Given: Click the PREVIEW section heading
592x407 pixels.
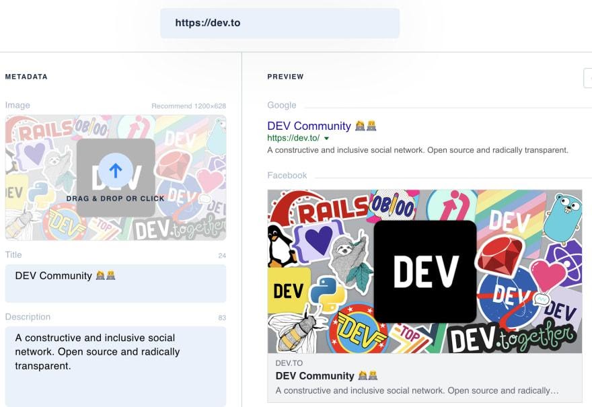Looking at the screenshot, I should click(285, 77).
